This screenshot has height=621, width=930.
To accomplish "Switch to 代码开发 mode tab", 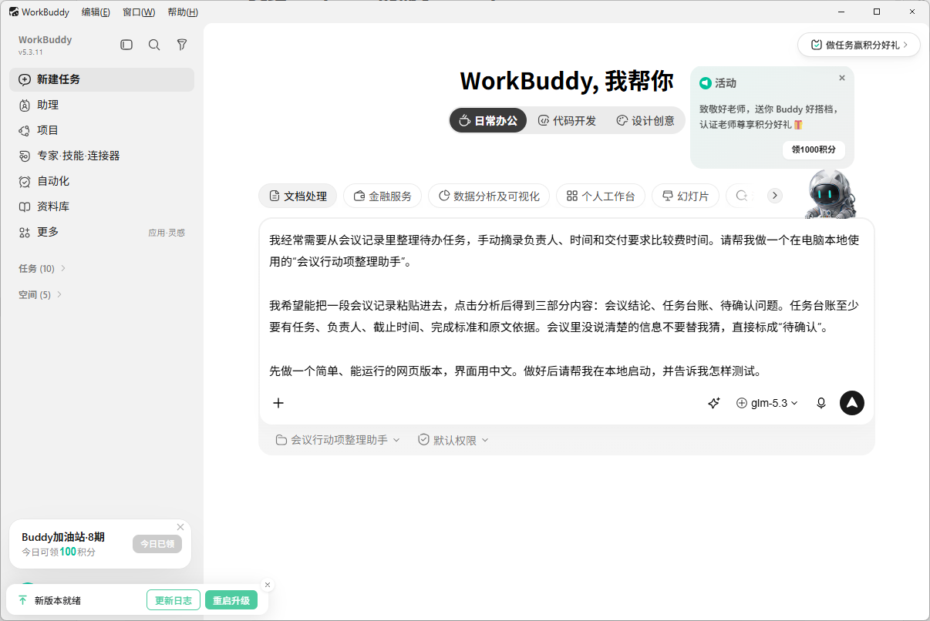I will coord(567,120).
